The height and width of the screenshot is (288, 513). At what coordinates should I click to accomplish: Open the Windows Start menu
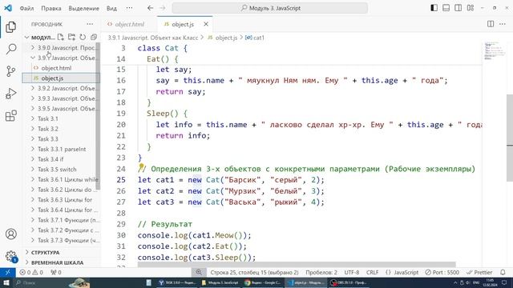pyautogui.click(x=6, y=282)
